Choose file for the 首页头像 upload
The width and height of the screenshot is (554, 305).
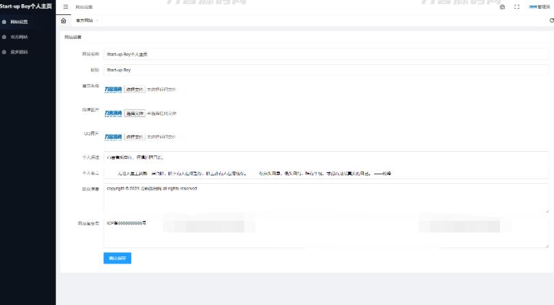135,89
